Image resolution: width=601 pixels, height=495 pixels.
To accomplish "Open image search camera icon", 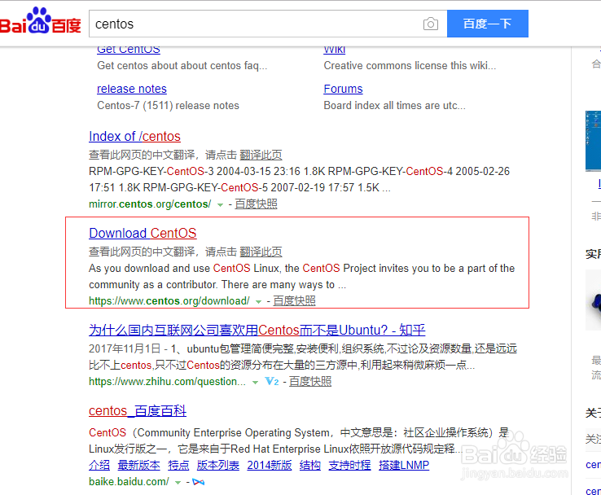I will point(431,24).
